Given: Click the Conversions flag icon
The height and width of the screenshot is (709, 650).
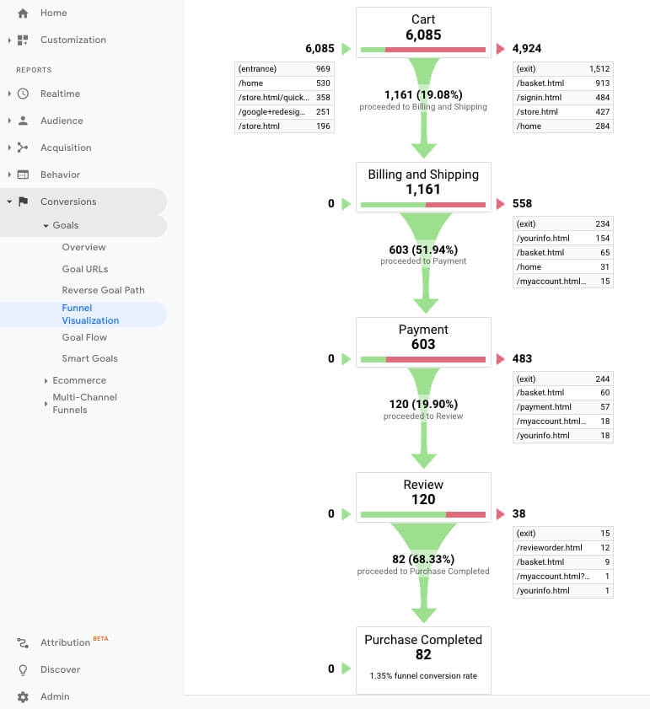Looking at the screenshot, I should click(23, 201).
